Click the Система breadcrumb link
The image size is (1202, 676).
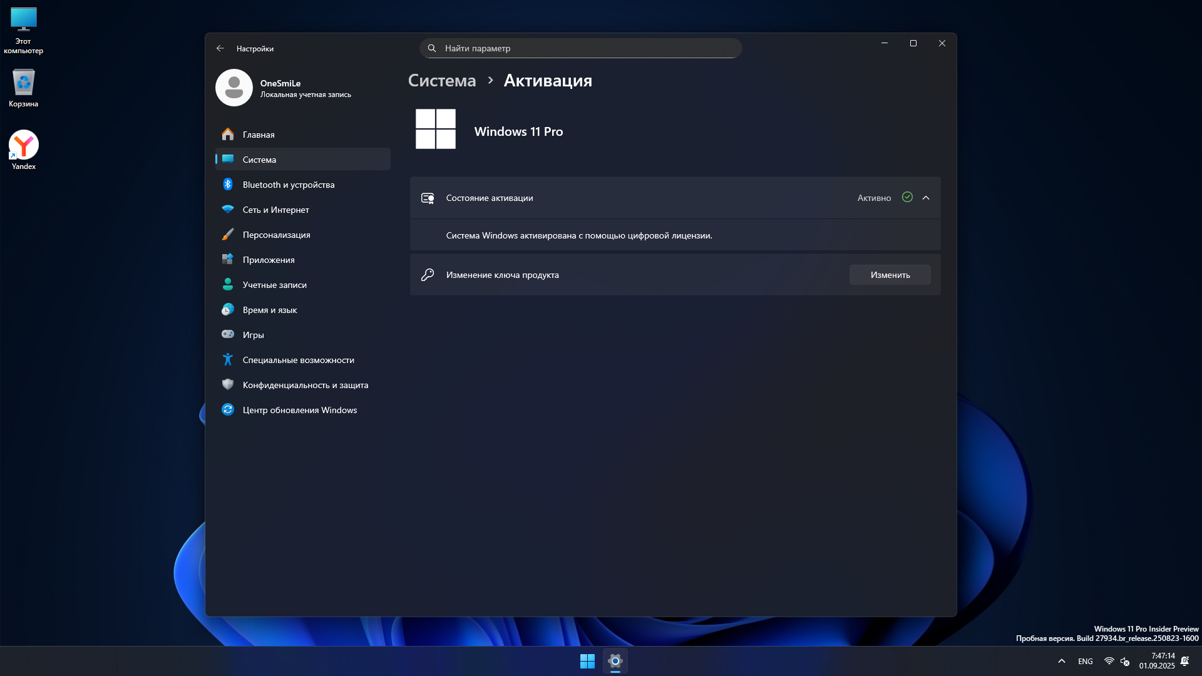[442, 81]
